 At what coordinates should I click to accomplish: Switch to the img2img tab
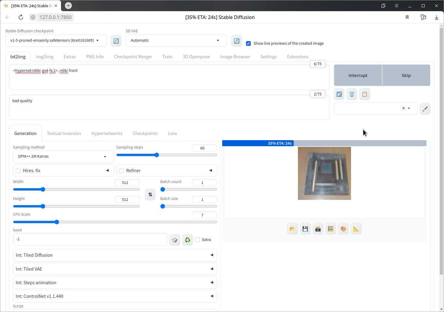click(x=44, y=57)
